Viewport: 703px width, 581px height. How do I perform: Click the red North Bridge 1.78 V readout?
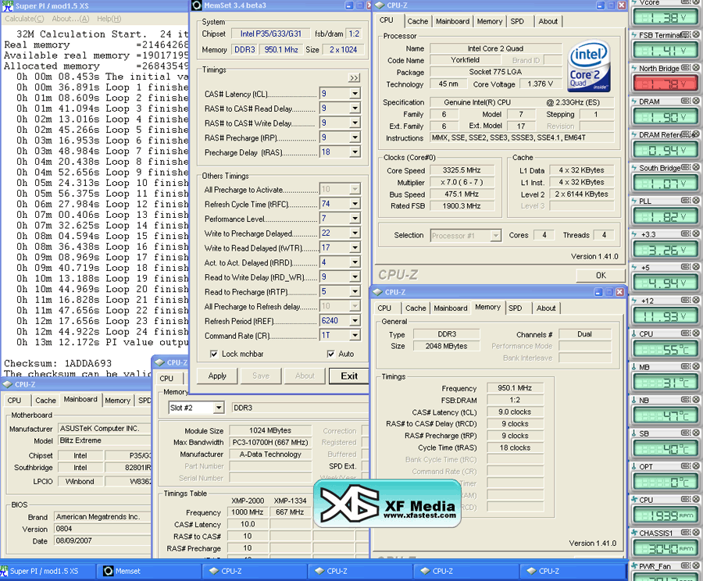[x=666, y=84]
